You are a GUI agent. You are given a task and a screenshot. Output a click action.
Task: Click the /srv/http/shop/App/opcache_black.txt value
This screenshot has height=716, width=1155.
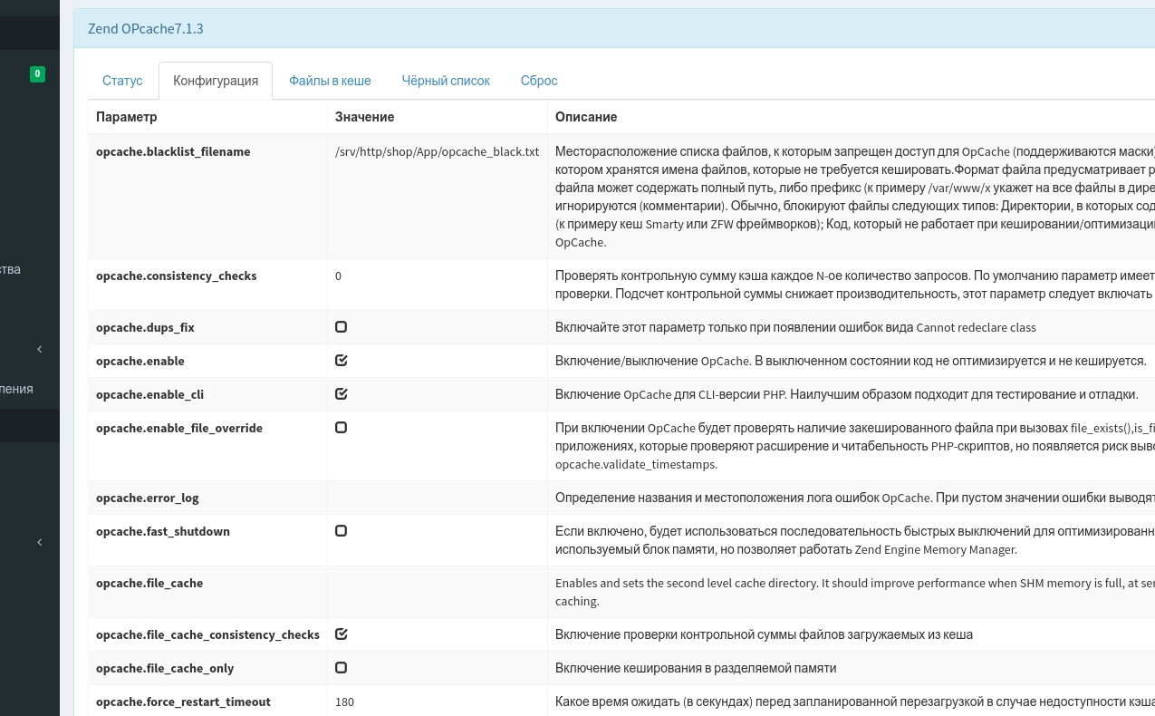coord(437,151)
